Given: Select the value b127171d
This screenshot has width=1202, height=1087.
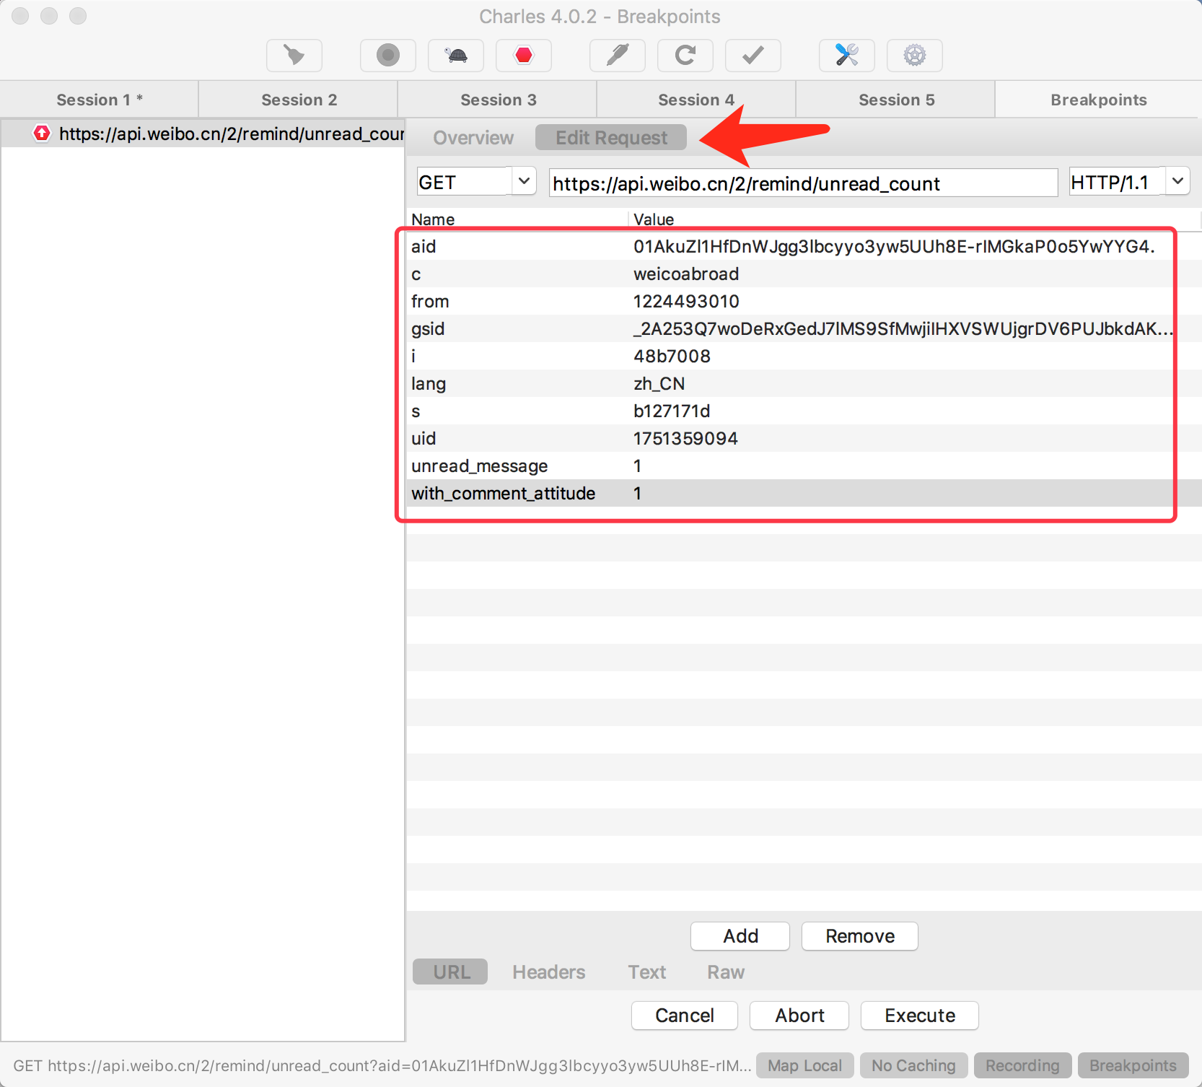Looking at the screenshot, I should pyautogui.click(x=672, y=411).
